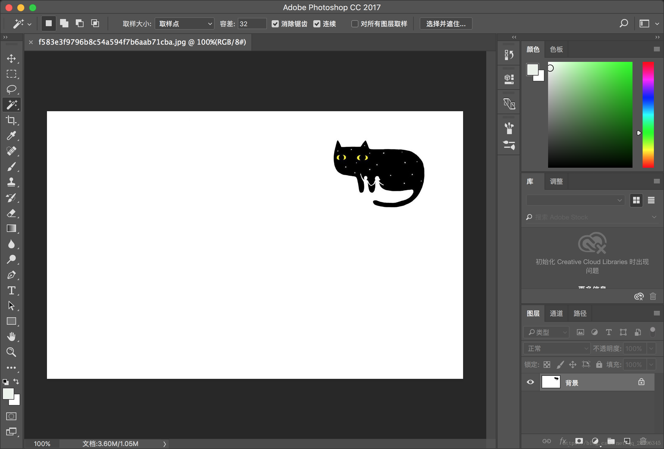664x449 pixels.
Task: Click the 选择并遮住 button
Action: pos(446,23)
